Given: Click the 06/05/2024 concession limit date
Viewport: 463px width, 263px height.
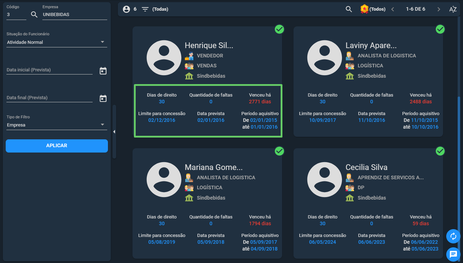Looking at the screenshot, I should click(x=322, y=242).
